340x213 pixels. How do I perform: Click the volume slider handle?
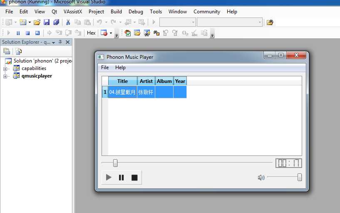300,177
